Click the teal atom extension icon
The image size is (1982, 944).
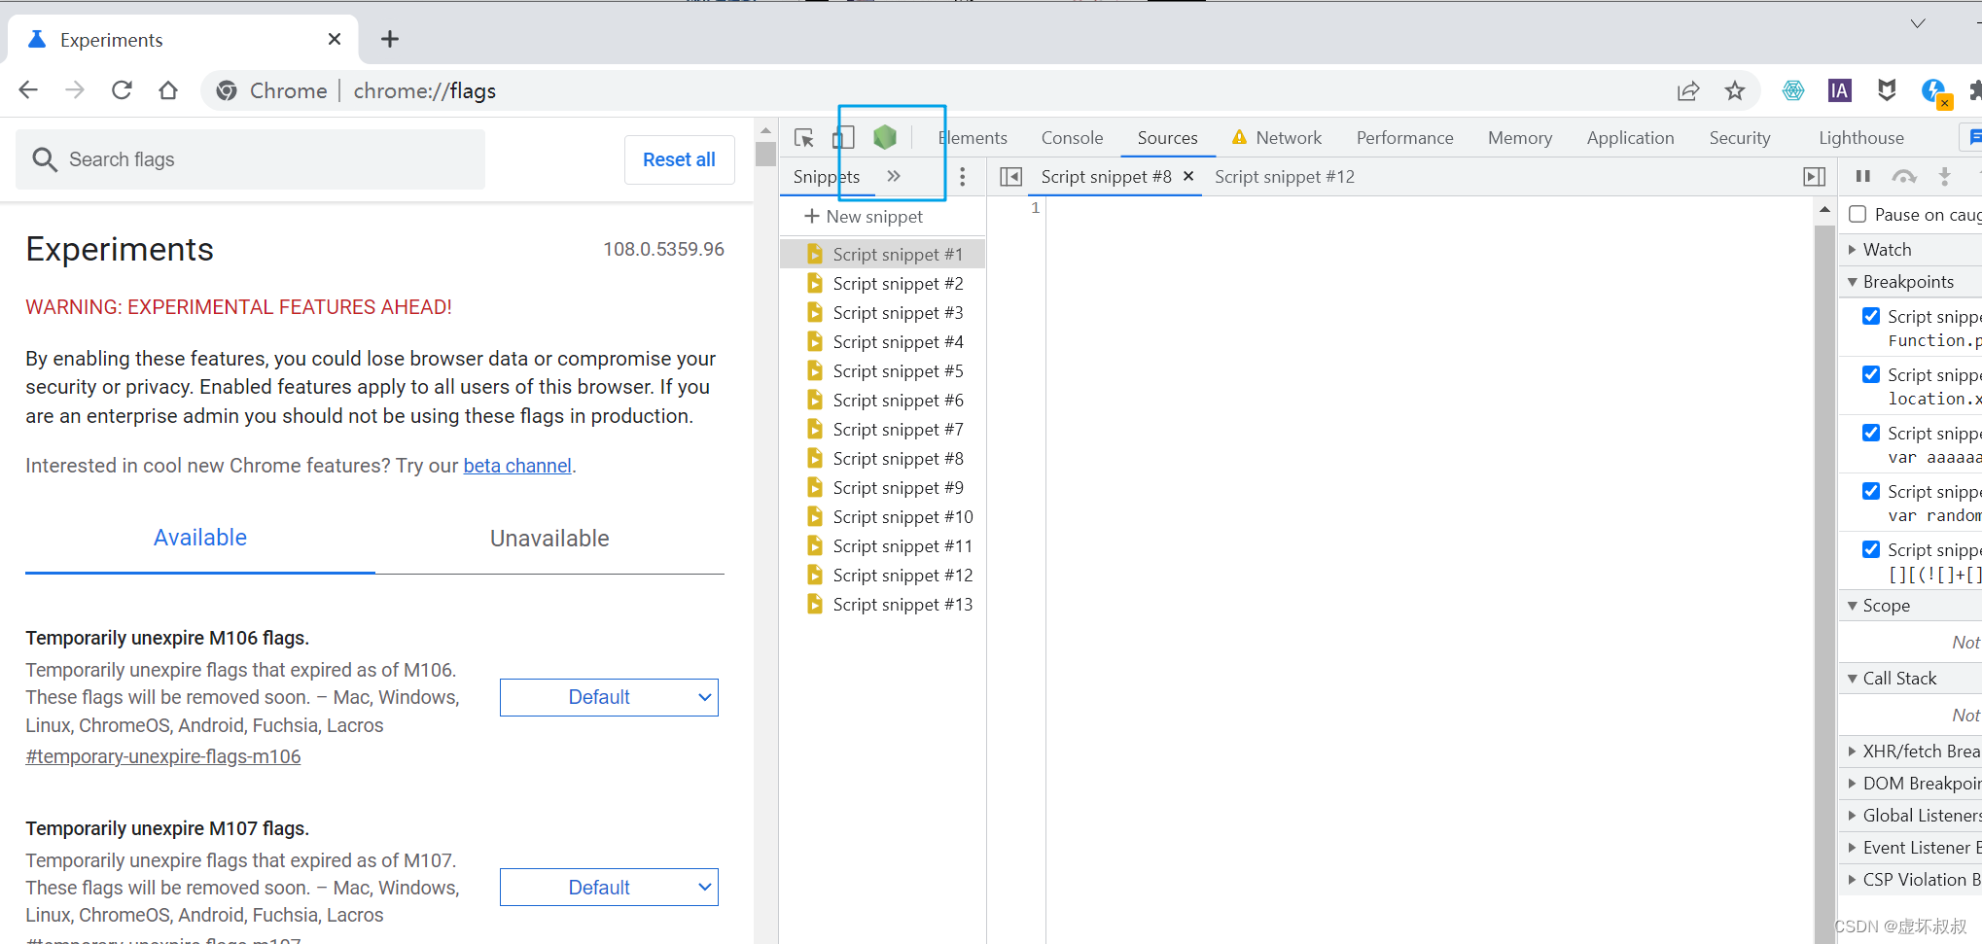[x=1793, y=90]
